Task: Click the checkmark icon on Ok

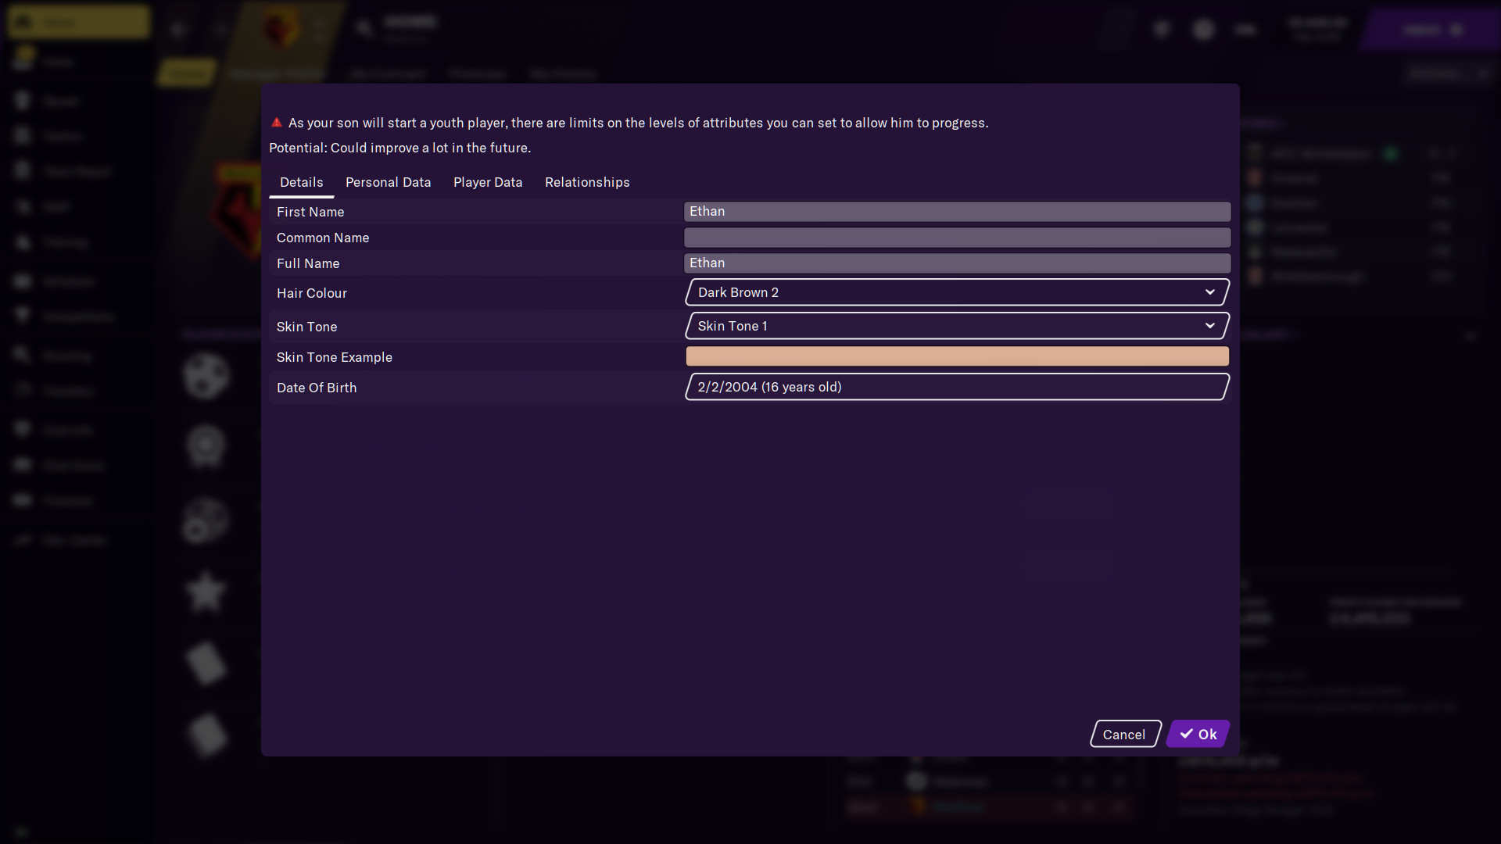Action: [1186, 734]
